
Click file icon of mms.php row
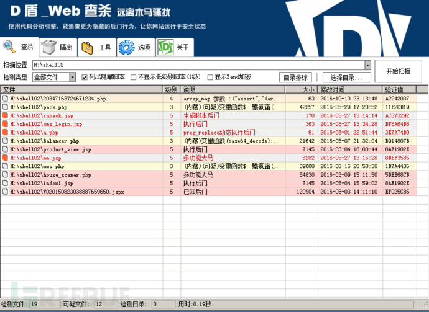[x=5, y=166]
